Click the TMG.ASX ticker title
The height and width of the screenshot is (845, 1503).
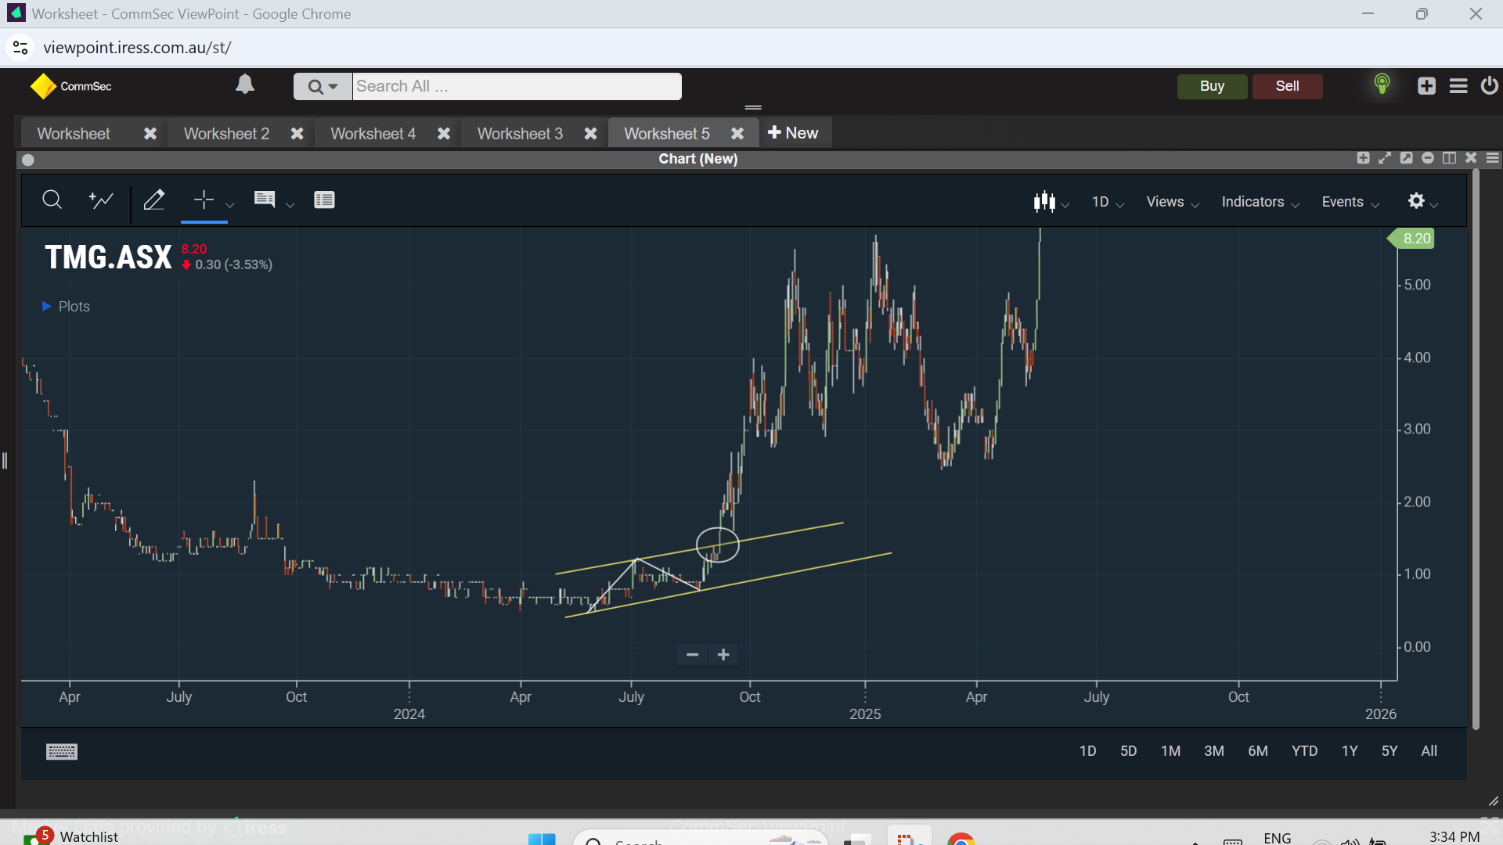[x=108, y=257]
